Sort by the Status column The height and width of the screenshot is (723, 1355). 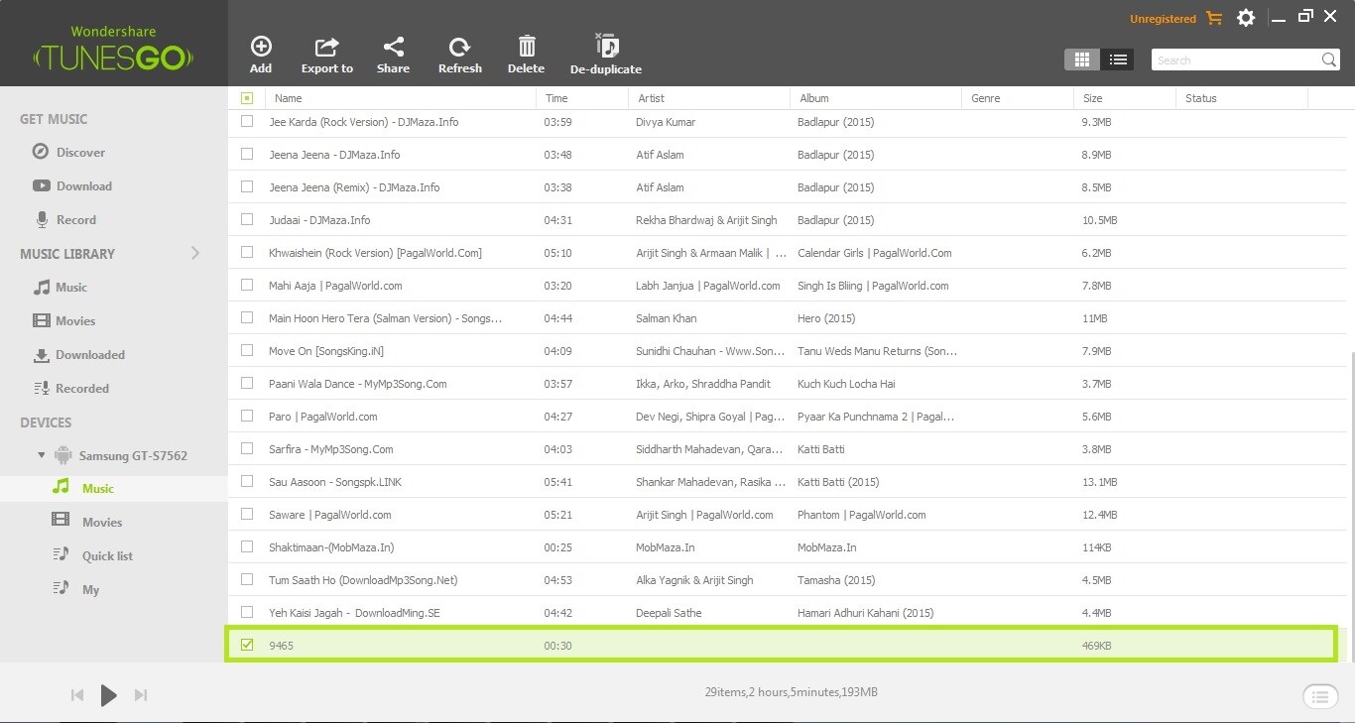click(x=1201, y=98)
